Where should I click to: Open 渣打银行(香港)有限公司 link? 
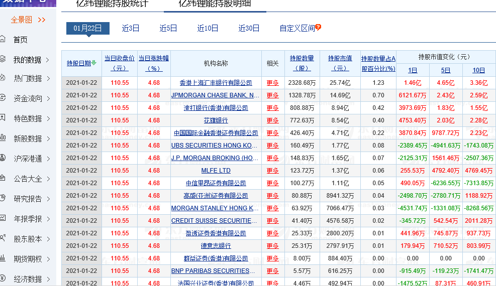point(216,108)
